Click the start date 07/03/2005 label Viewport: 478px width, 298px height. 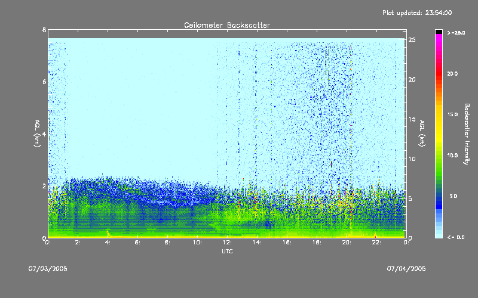click(x=48, y=269)
